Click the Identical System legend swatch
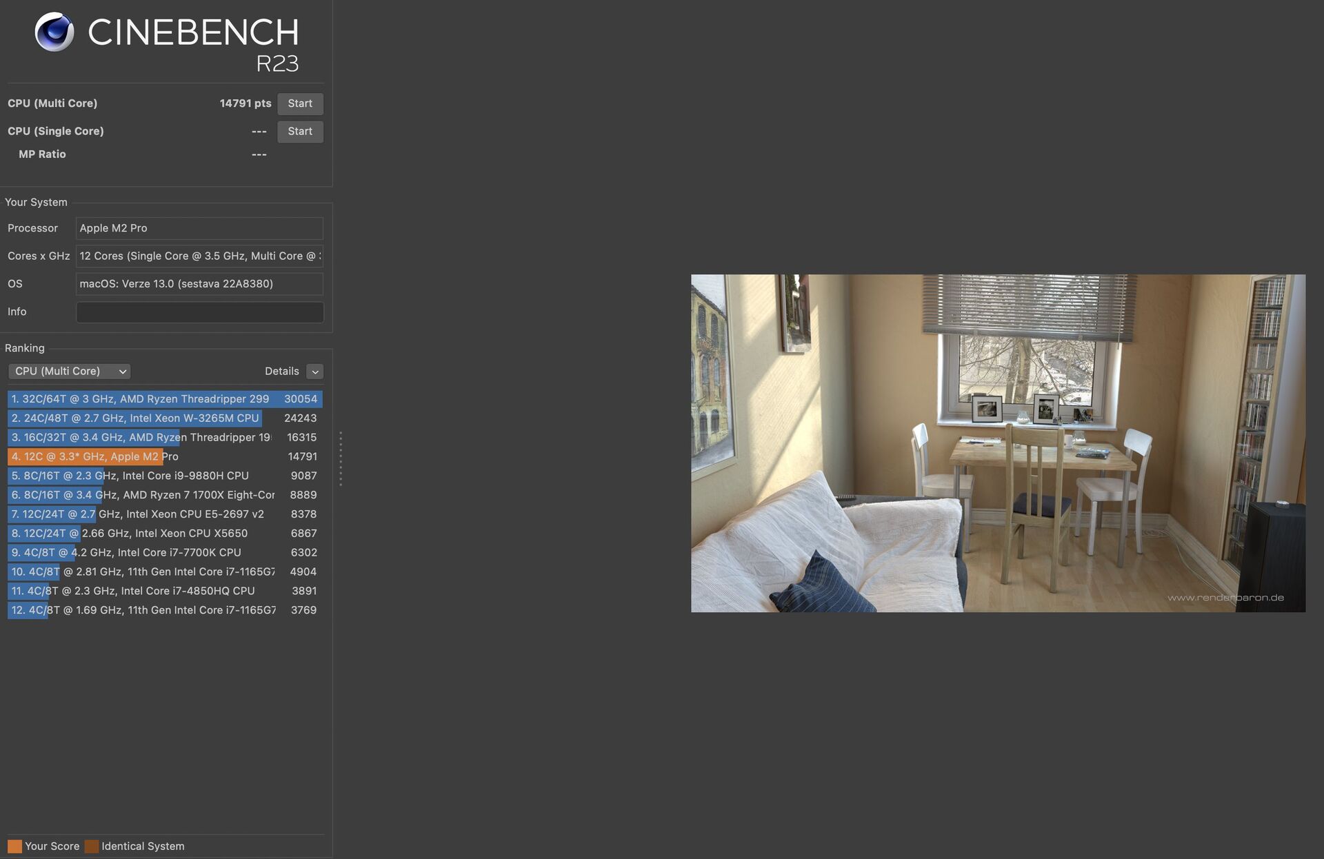This screenshot has width=1324, height=859. [92, 846]
